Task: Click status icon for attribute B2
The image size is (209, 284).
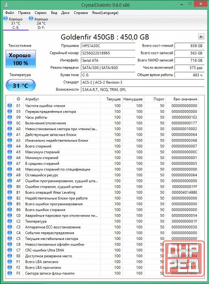Action: (x=10, y=198)
